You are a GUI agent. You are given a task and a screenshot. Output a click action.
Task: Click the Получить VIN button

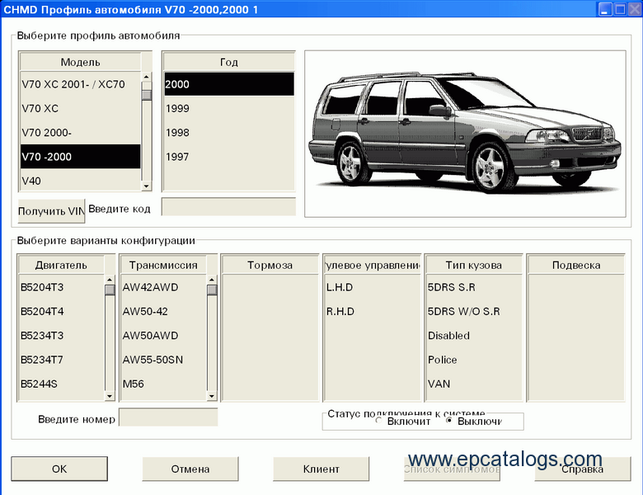(x=51, y=210)
